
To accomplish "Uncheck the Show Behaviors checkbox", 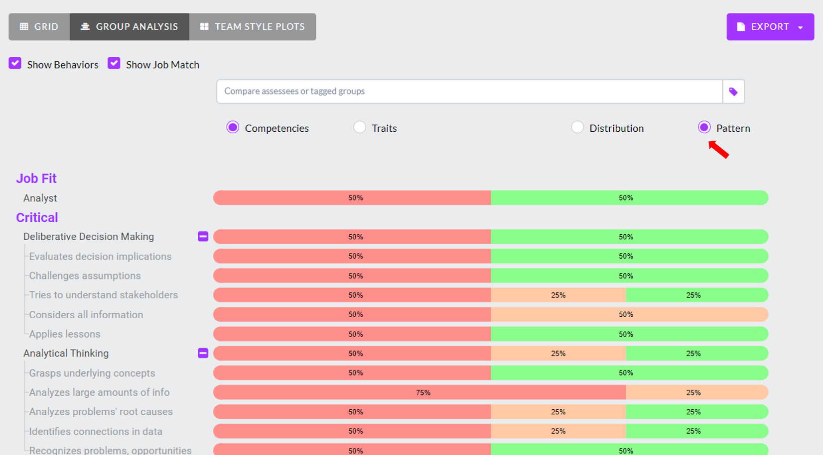I will pyautogui.click(x=15, y=63).
